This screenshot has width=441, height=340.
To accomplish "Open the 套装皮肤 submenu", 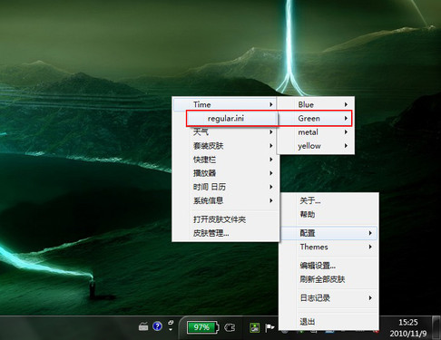I will (x=225, y=146).
